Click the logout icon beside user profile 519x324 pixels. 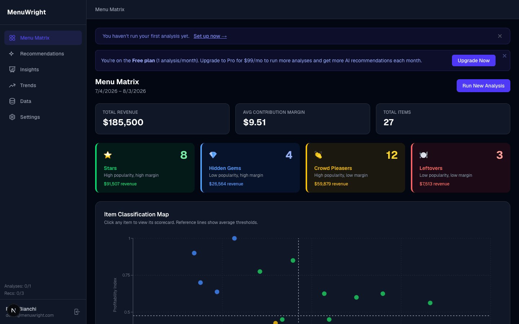tap(77, 312)
